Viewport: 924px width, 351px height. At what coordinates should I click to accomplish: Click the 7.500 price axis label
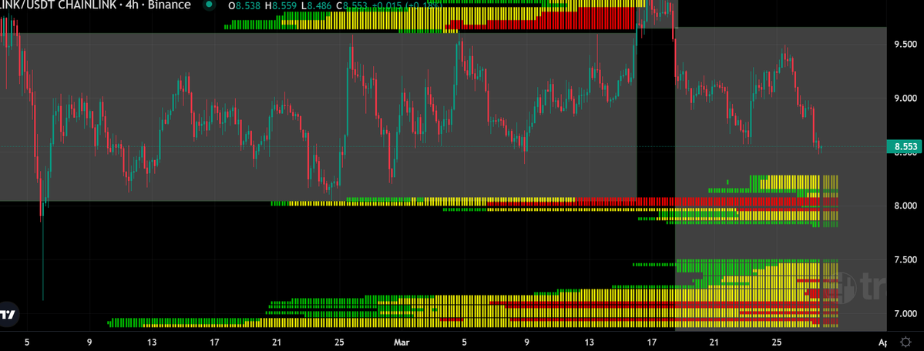tap(905, 259)
